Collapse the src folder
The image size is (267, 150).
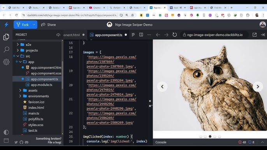pyautogui.click(x=18, y=56)
